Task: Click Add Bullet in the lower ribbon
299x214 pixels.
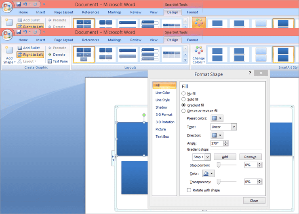Action: (29, 48)
